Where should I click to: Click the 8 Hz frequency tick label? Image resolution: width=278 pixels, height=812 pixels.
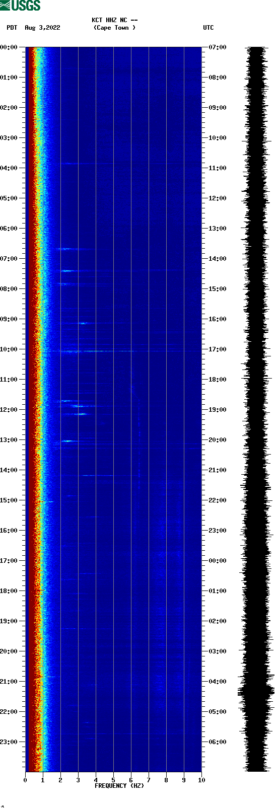pyautogui.click(x=166, y=780)
